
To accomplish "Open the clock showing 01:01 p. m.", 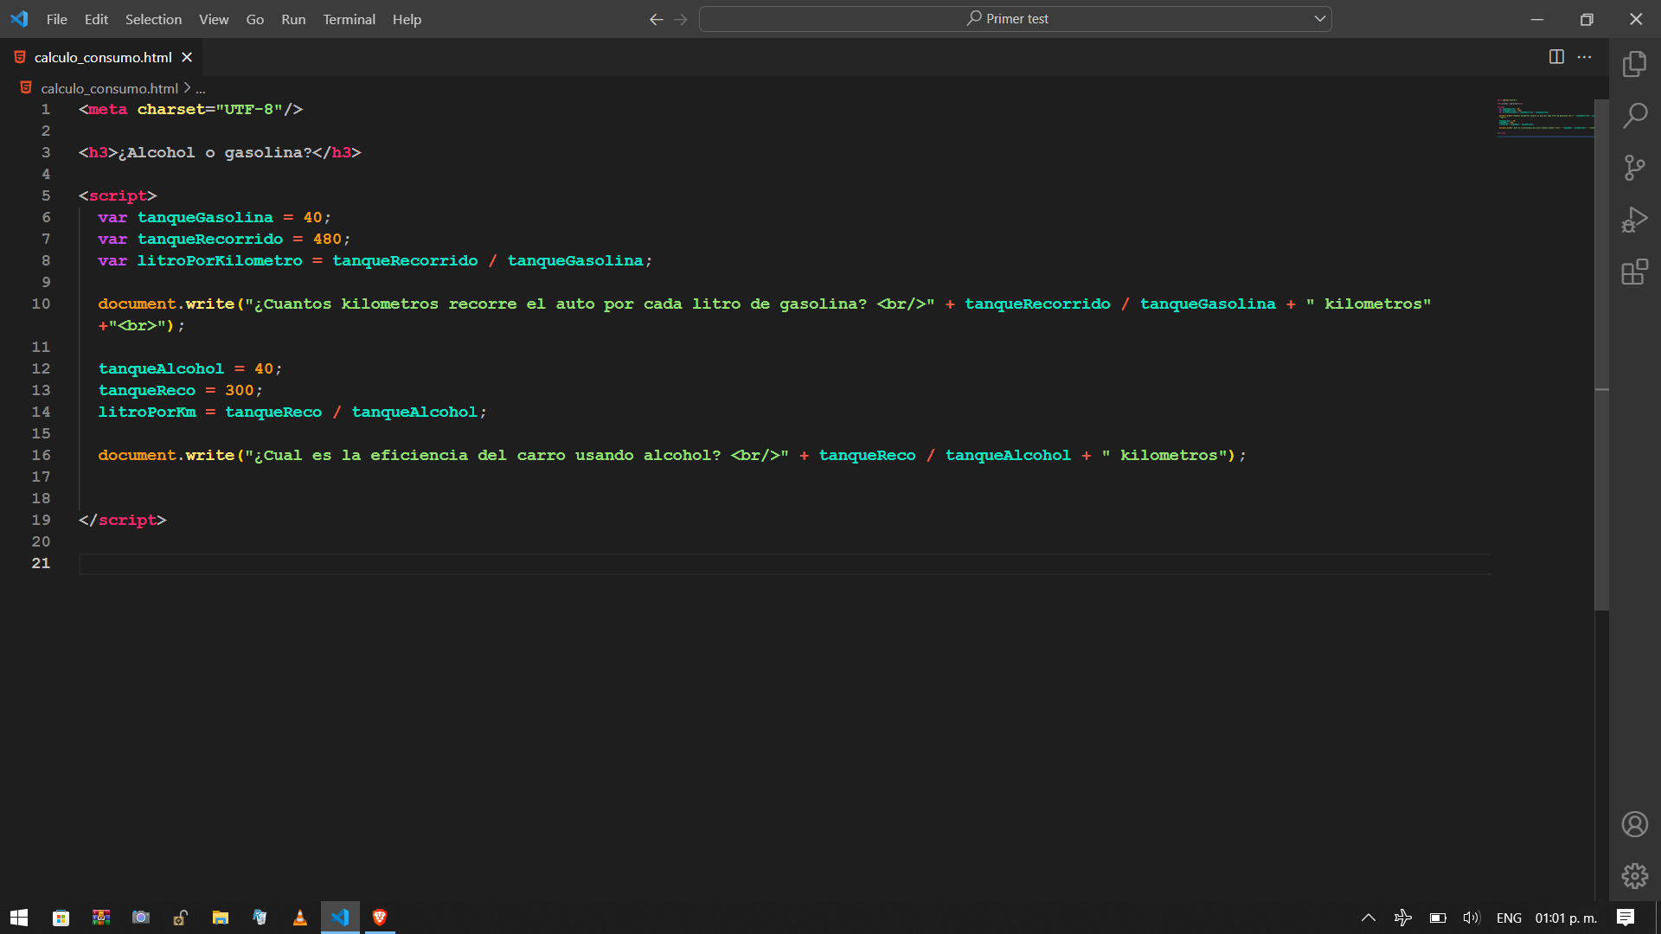I will pyautogui.click(x=1566, y=918).
